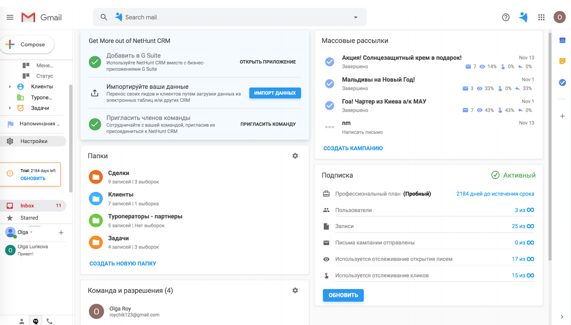Open the Google apps grid

(x=541, y=17)
